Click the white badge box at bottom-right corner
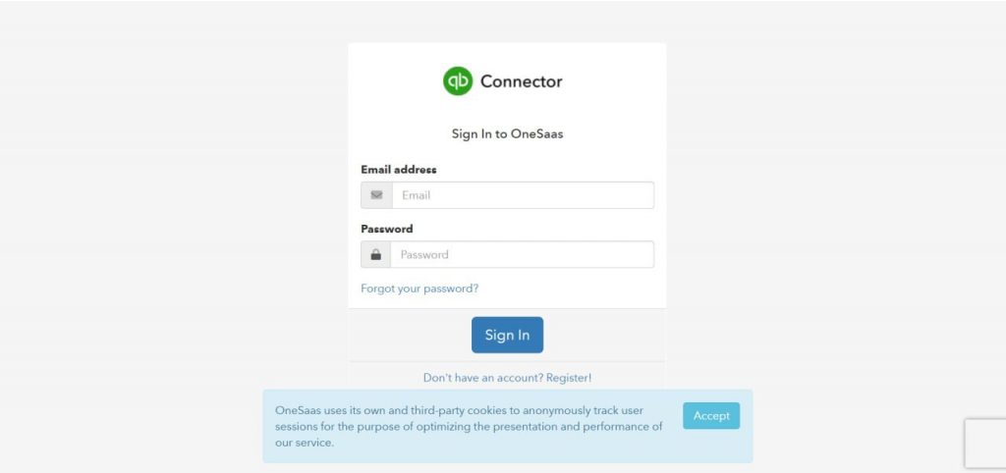The width and height of the screenshot is (1006, 473). click(x=984, y=444)
